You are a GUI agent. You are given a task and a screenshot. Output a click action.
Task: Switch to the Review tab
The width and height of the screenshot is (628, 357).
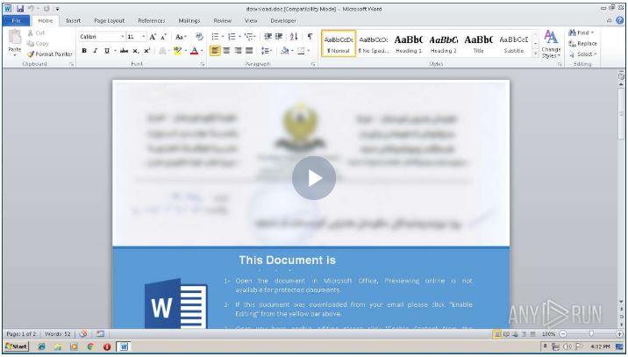222,20
